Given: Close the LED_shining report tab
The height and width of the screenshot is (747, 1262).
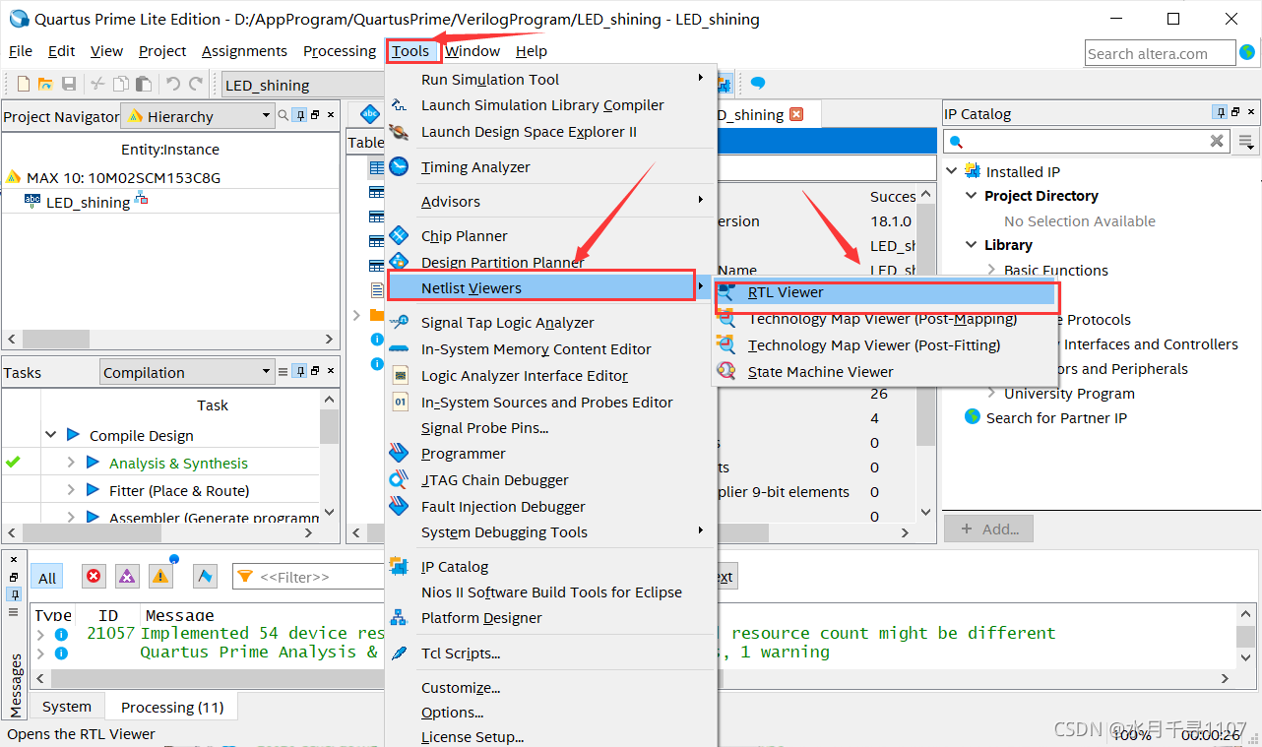Looking at the screenshot, I should (796, 114).
